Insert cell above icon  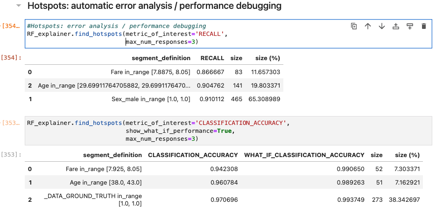click(396, 26)
